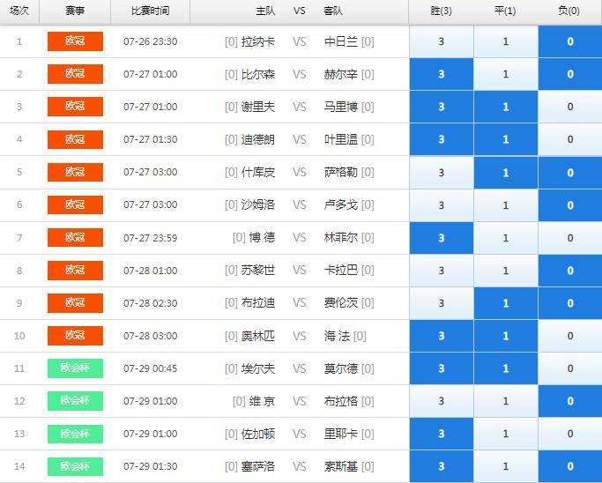The image size is (602, 483).
Task: Select win (3) for 苏黎世 vs 卡拉巴
Action: [x=441, y=271]
